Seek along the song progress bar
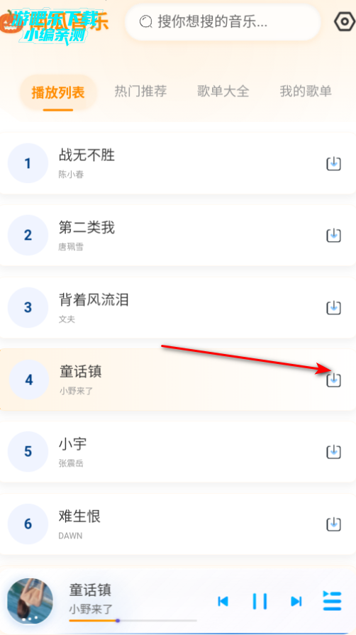This screenshot has height=635, width=356. [133, 620]
